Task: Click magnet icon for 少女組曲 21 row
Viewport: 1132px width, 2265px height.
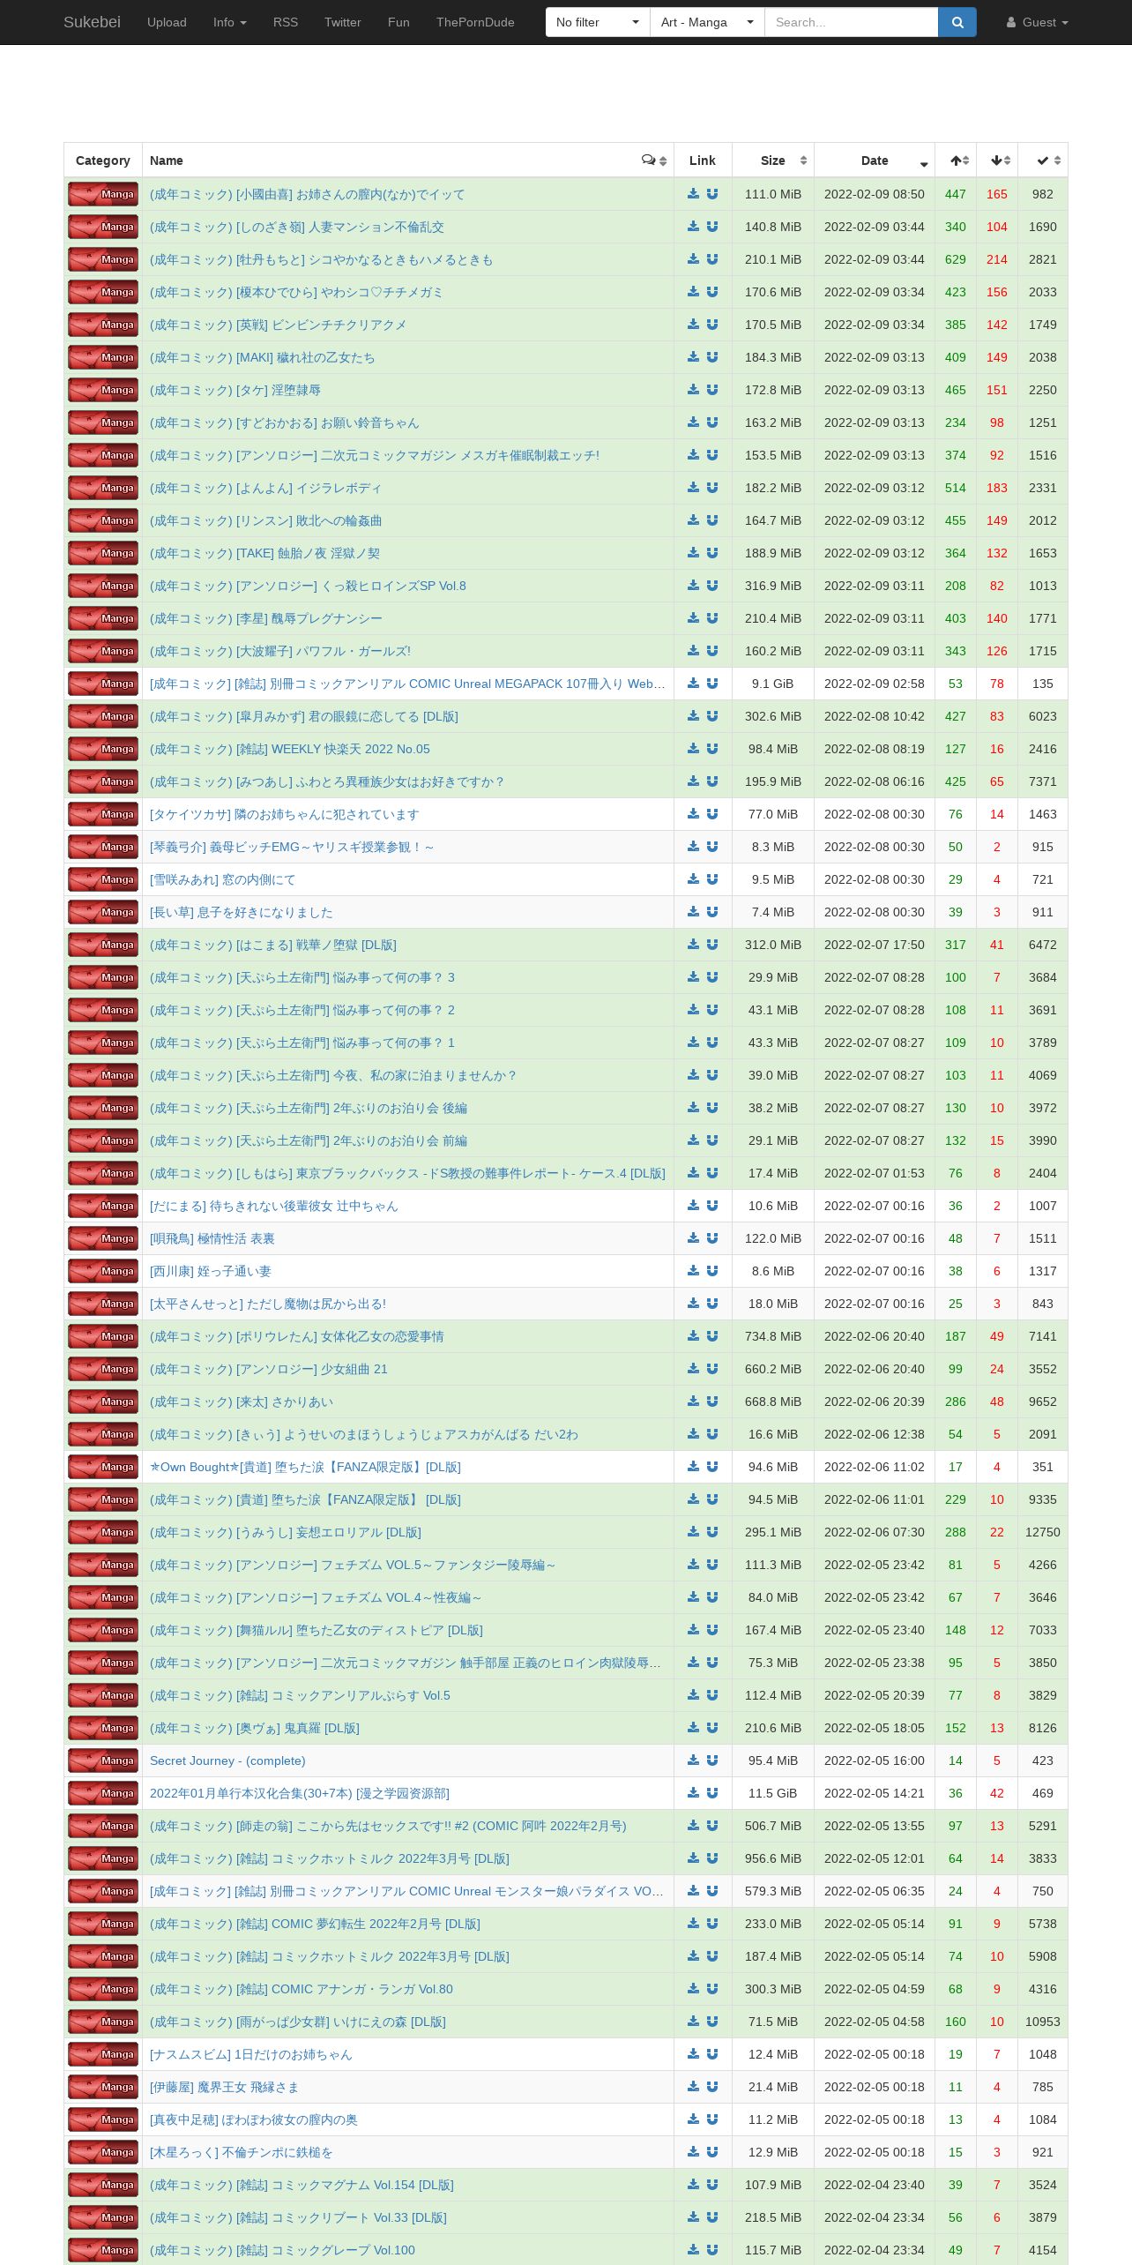Action: (712, 1369)
